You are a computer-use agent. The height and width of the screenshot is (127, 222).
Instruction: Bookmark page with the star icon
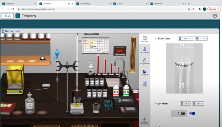tap(193, 9)
